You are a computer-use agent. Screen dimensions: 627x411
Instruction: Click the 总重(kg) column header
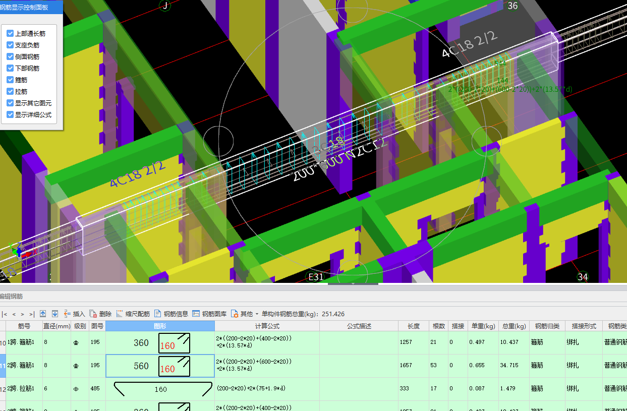[514, 326]
